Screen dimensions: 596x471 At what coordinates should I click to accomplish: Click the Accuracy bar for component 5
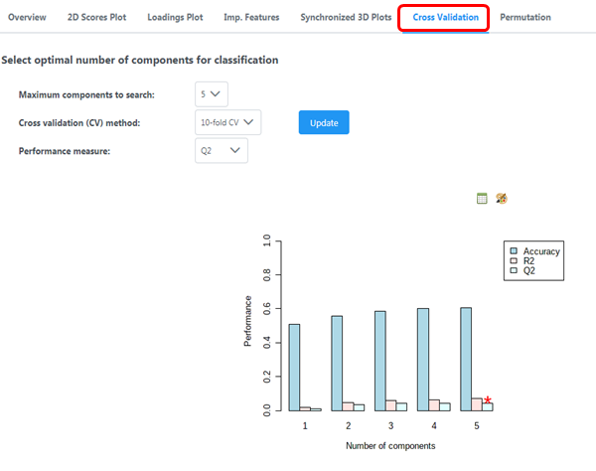click(466, 359)
